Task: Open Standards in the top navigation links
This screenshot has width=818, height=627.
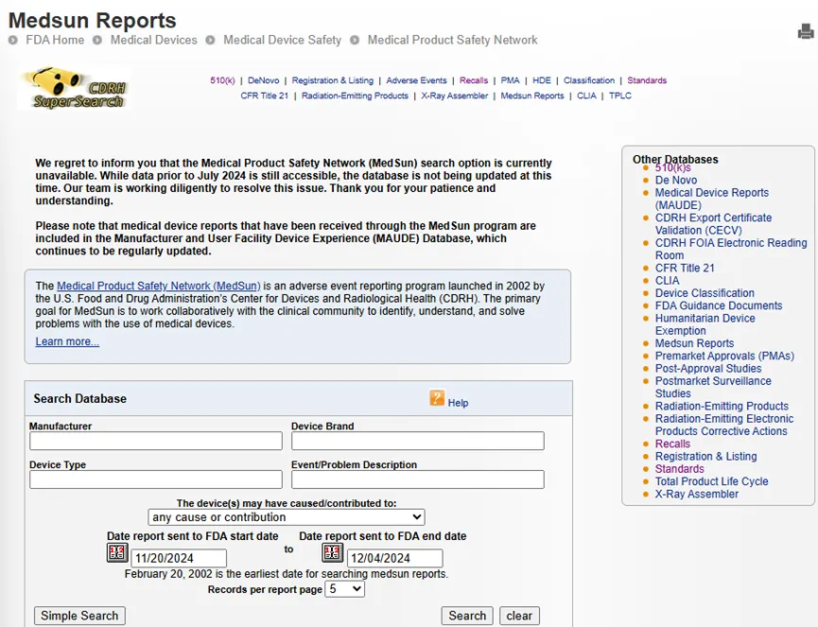Action: coord(647,80)
